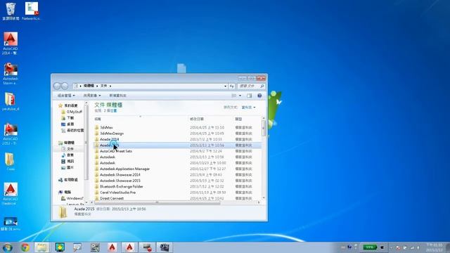The image size is (450, 253).
Task: Switch to the Windows Explorer taskbar button
Action: coord(42,247)
